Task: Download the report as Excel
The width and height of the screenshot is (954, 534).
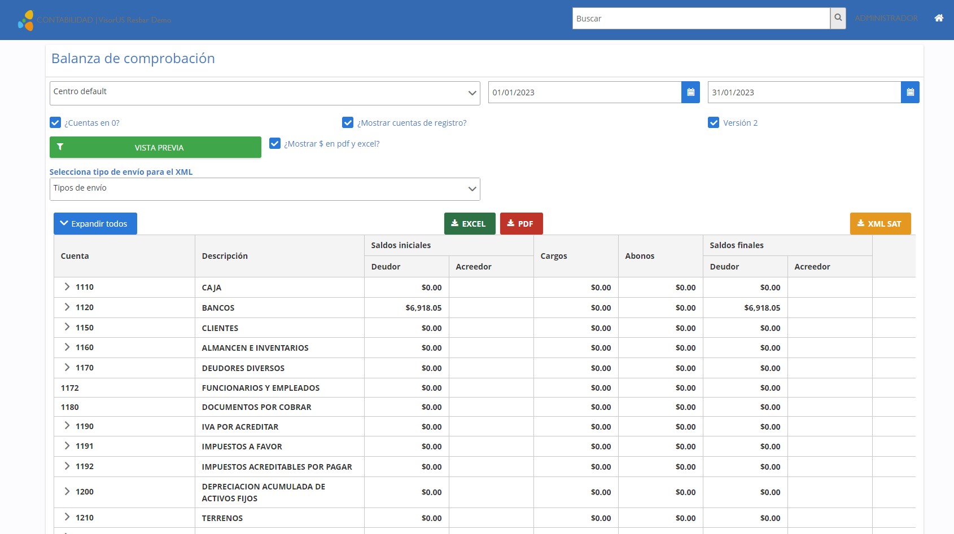Action: click(469, 224)
